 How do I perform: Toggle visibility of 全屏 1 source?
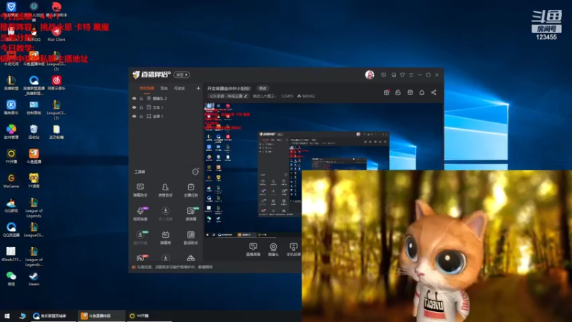pos(134,116)
